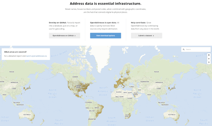The height and width of the screenshot is (126, 212).
Task: Click 'What areas are covered?' panel title
Action: tap(15, 52)
